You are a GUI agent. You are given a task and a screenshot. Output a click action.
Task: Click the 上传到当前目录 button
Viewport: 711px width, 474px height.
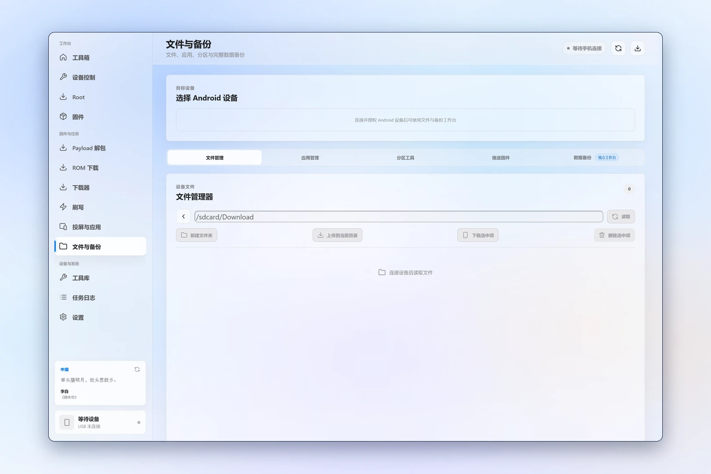338,235
